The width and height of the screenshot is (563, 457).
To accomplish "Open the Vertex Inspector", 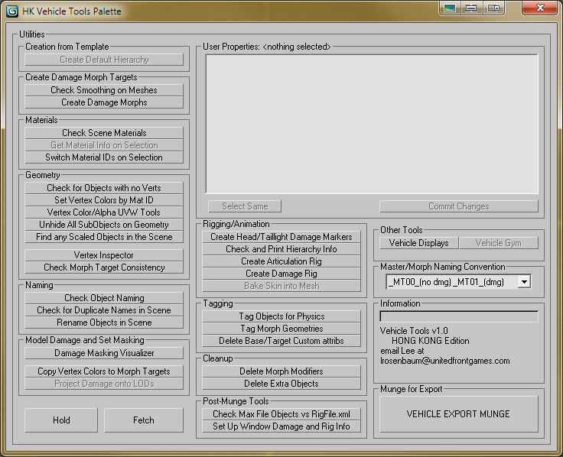I will pos(104,255).
